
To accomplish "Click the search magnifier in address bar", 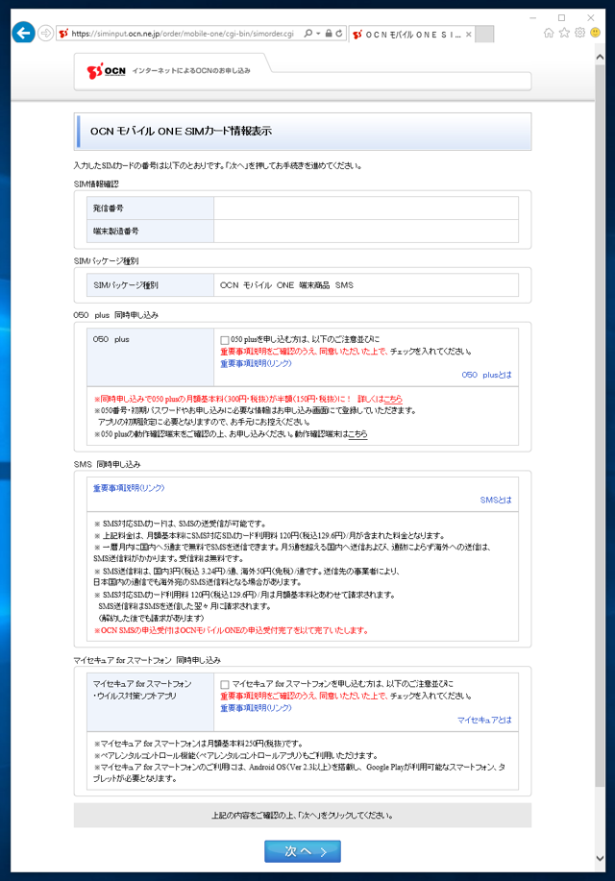I will point(308,34).
